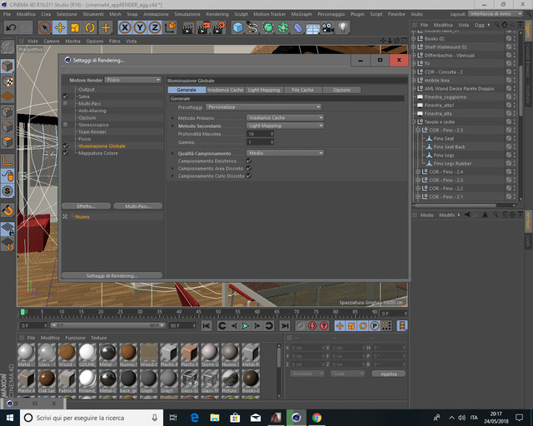
Task: Add a cube primitive from the toolbar
Action: 237,27
